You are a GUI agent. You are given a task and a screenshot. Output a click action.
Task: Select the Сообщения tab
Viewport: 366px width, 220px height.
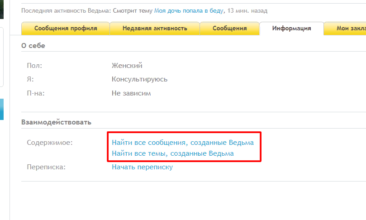click(x=229, y=28)
